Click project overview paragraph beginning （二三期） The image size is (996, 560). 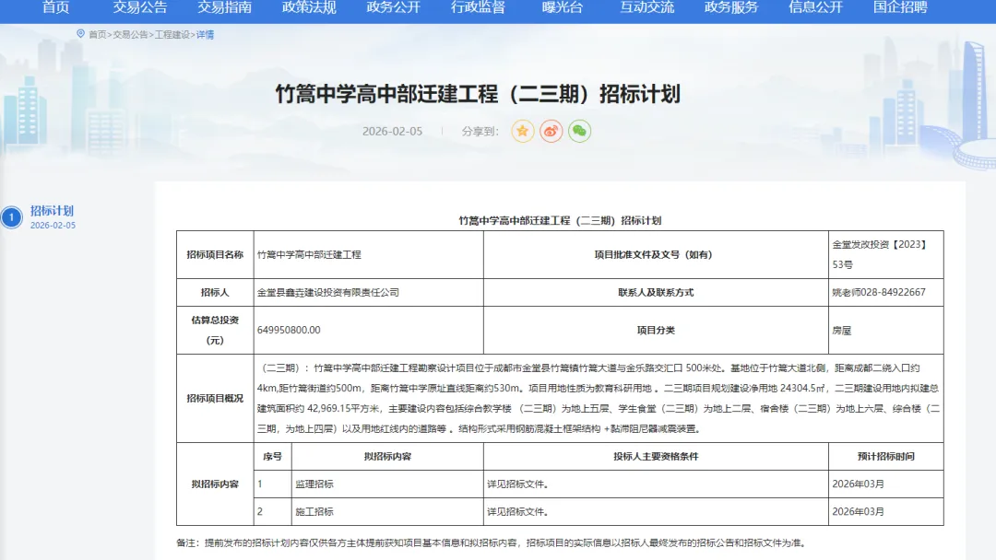click(x=599, y=398)
